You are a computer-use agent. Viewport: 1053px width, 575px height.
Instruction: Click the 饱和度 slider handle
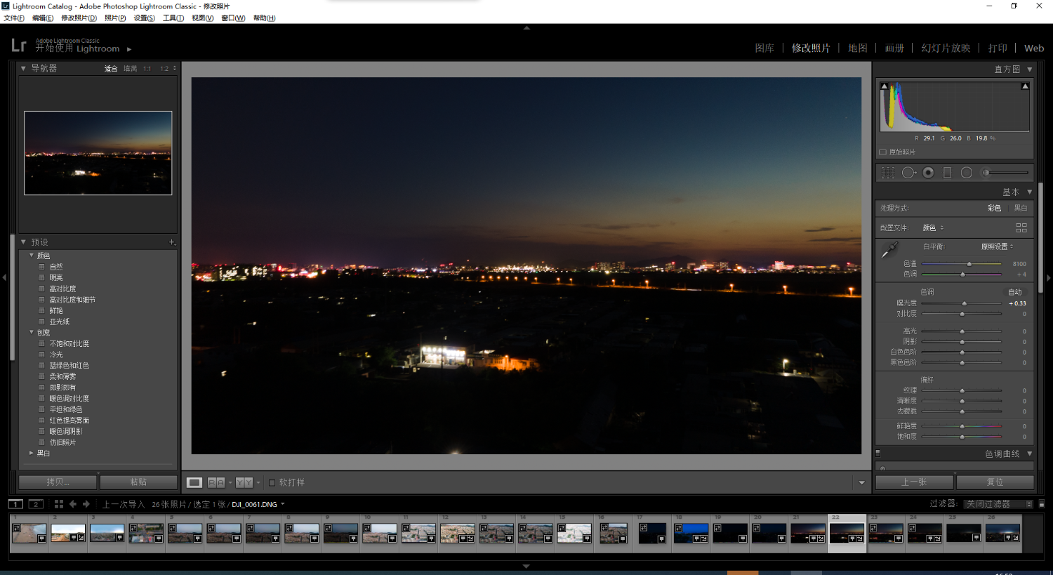click(962, 437)
